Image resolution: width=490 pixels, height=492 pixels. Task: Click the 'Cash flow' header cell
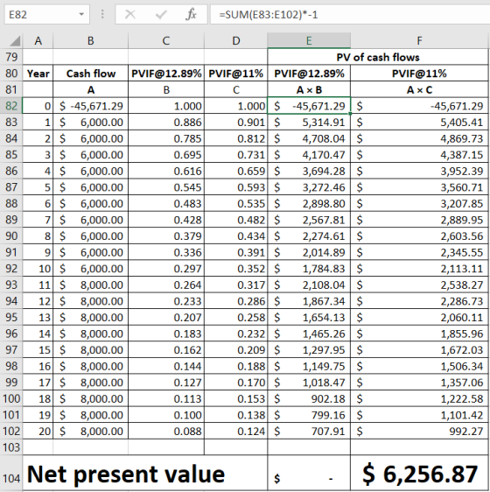pyautogui.click(x=91, y=74)
